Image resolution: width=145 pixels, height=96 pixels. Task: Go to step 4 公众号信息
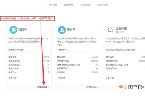(x=102, y=5)
